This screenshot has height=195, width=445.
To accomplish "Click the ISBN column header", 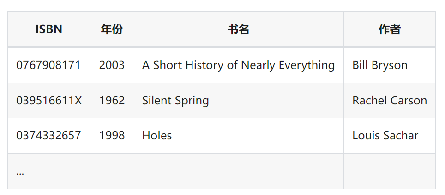I will (49, 29).
